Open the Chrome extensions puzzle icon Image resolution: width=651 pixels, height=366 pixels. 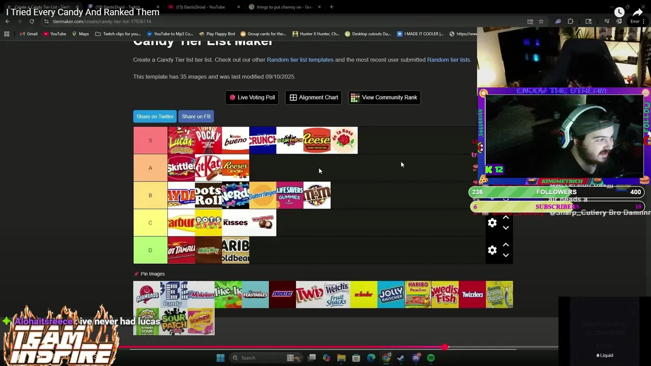click(570, 21)
